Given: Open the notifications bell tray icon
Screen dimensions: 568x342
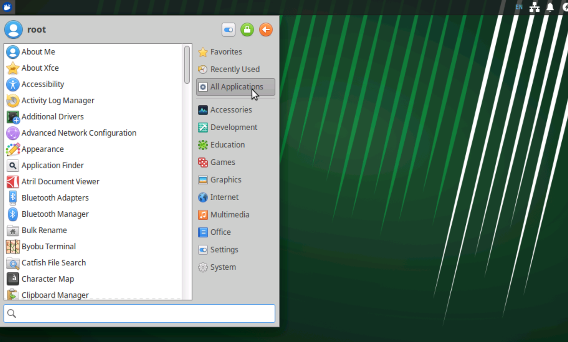Looking at the screenshot, I should click(550, 7).
